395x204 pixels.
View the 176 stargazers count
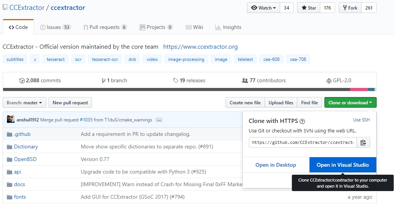coord(327,8)
